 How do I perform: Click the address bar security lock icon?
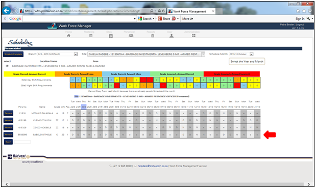click(159, 11)
